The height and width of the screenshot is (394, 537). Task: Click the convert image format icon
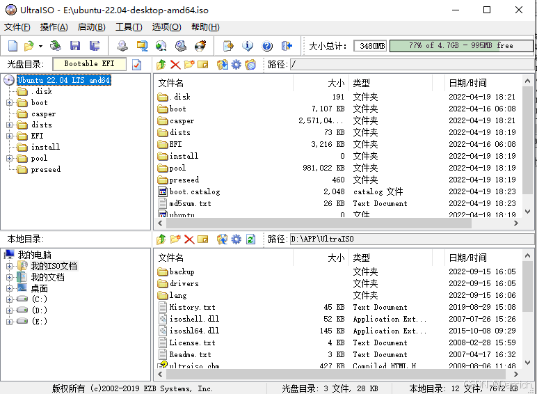pos(161,45)
